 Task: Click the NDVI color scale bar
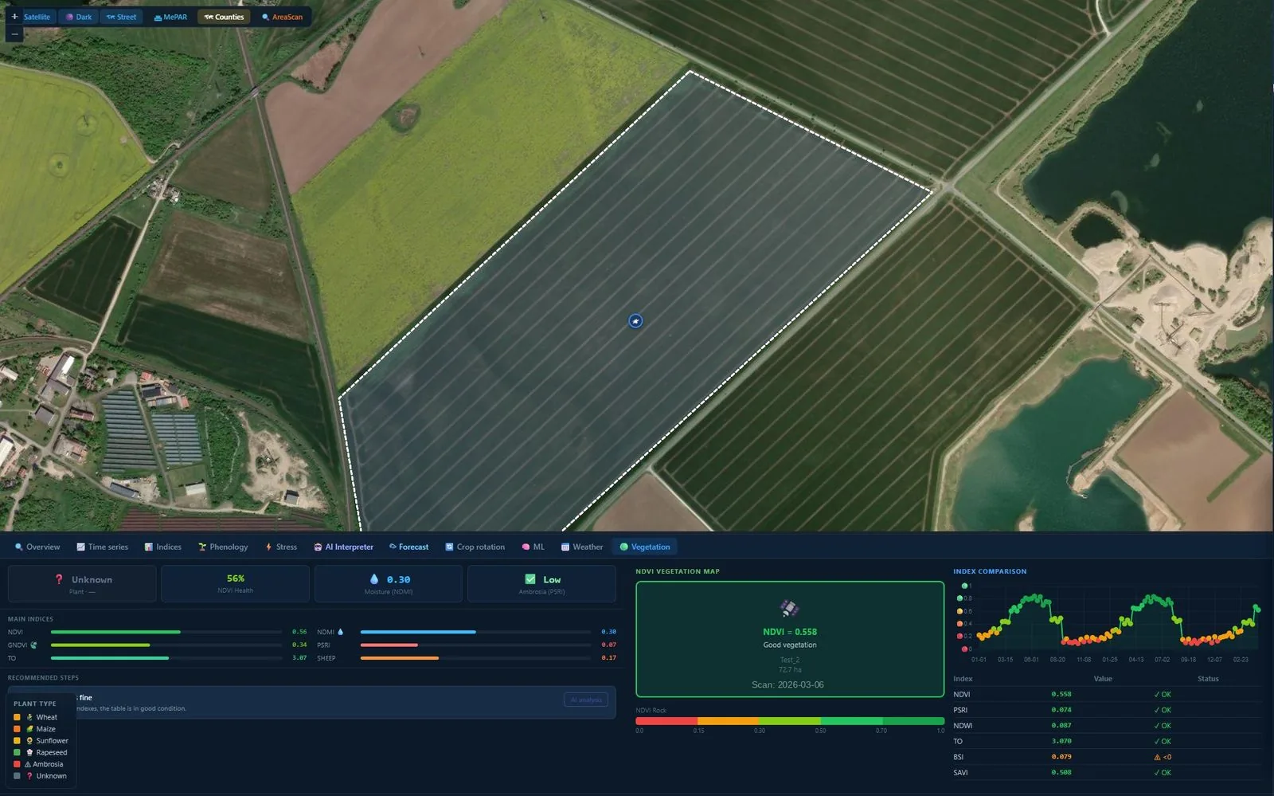tap(790, 721)
